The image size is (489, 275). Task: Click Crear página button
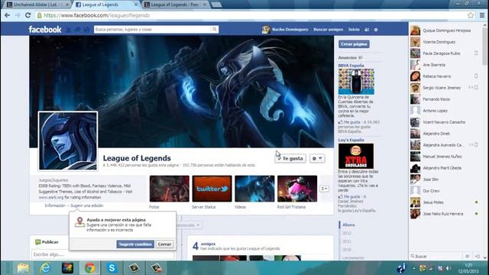[354, 44]
